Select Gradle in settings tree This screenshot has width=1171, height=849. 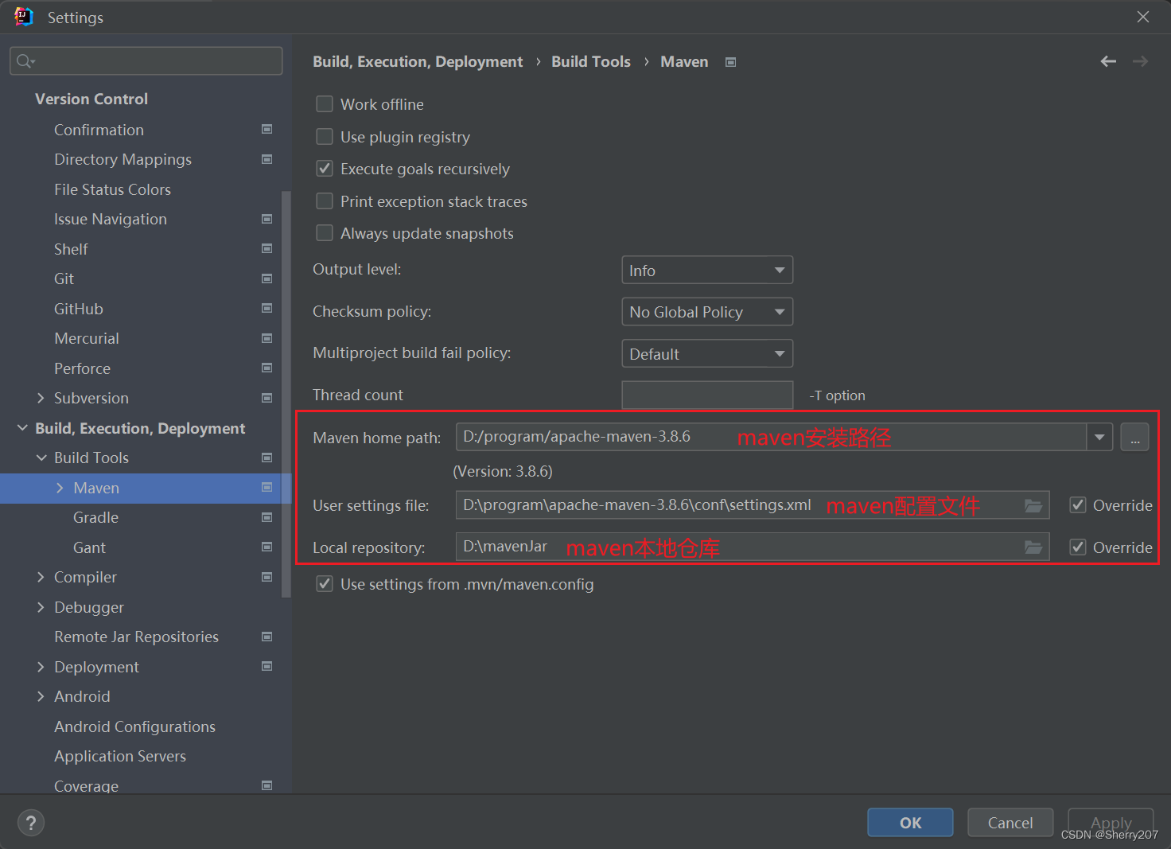click(95, 517)
